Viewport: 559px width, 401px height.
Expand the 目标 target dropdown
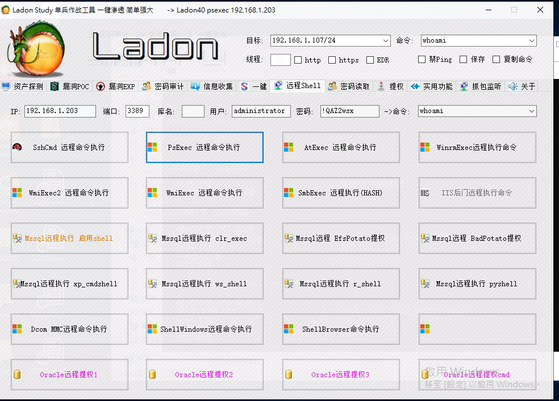click(386, 41)
